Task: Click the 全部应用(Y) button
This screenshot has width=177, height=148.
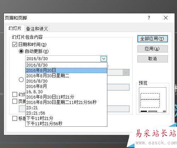Action: 153,39
